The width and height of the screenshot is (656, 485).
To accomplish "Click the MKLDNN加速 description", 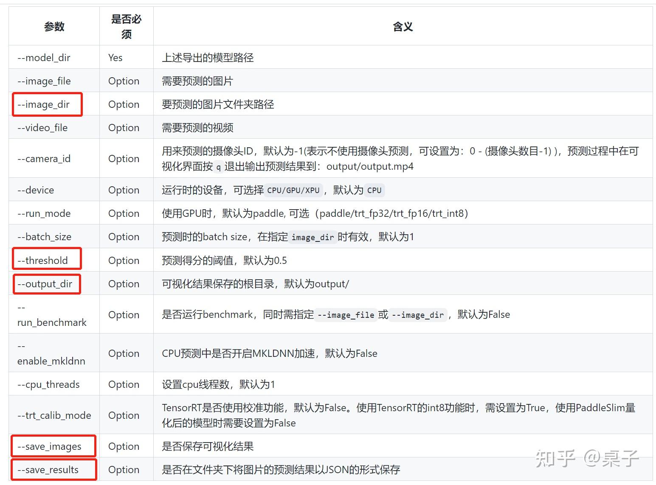I will point(269,353).
